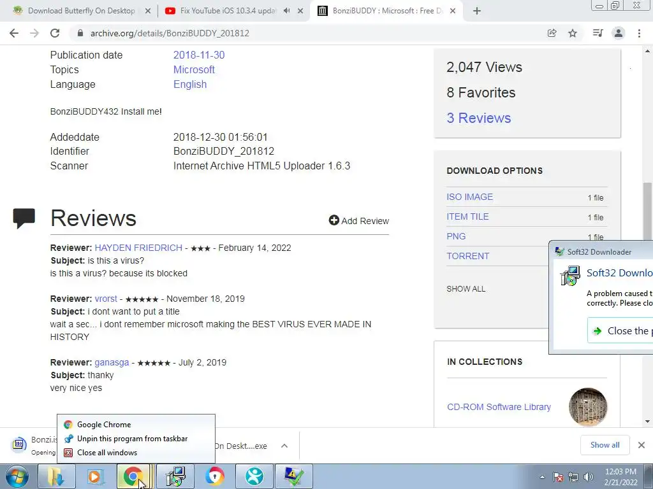Open the Soft32 installer taskbar icon
Screen dimensions: 653x489
coord(175,476)
